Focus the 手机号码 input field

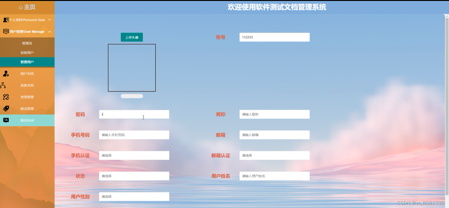pos(134,135)
